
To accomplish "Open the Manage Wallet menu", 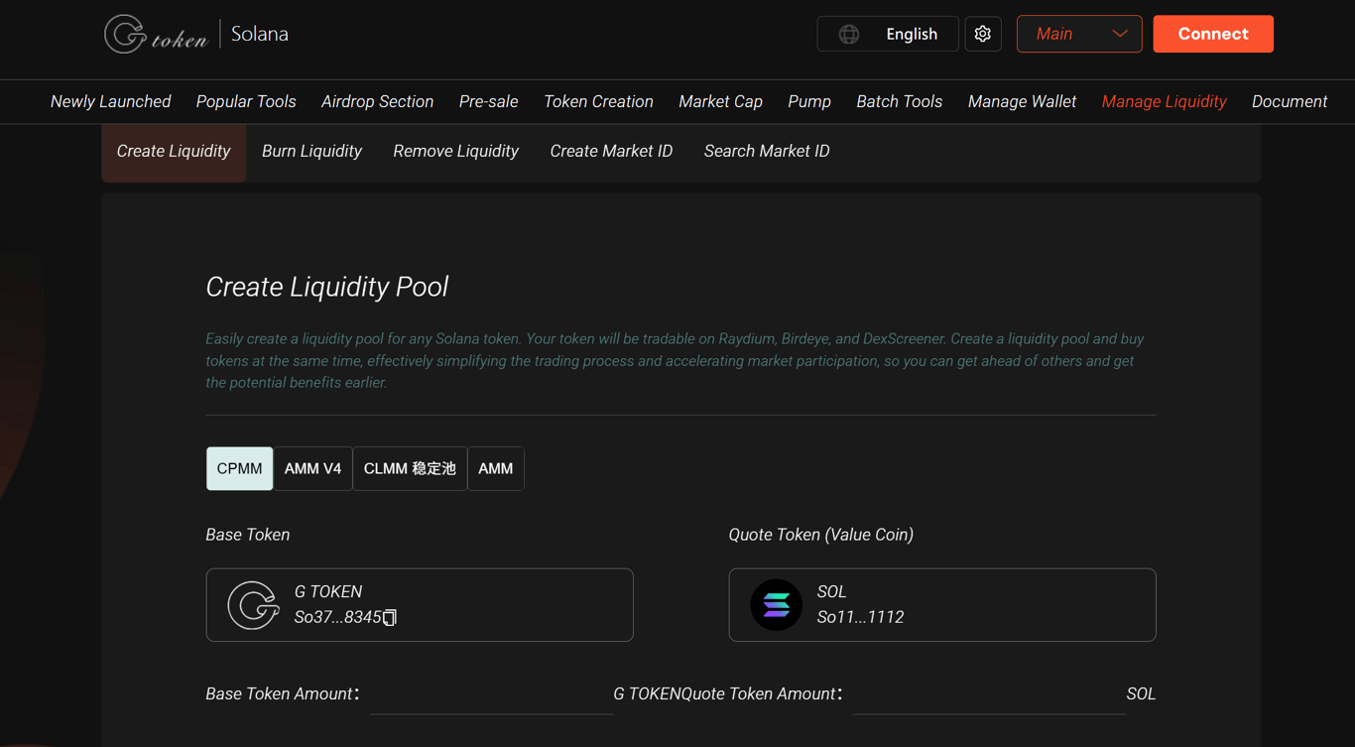I will pyautogui.click(x=1022, y=101).
